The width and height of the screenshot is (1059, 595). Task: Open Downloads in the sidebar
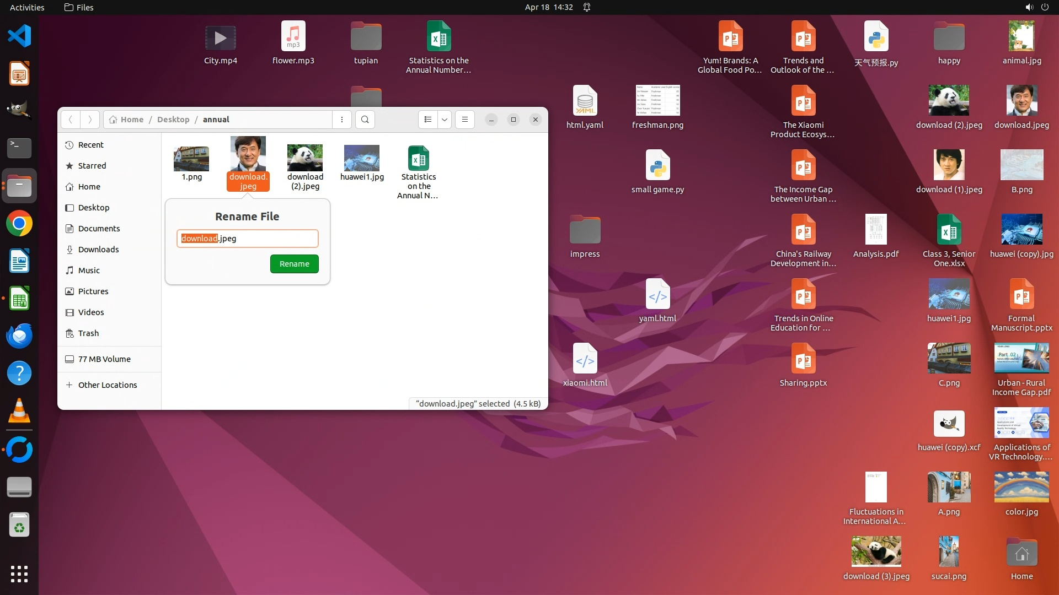98,250
